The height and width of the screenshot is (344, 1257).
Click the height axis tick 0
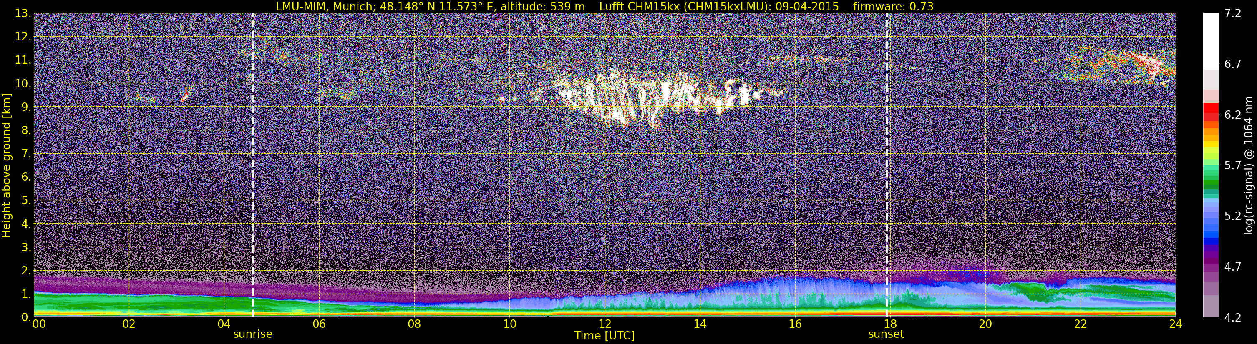(26, 317)
